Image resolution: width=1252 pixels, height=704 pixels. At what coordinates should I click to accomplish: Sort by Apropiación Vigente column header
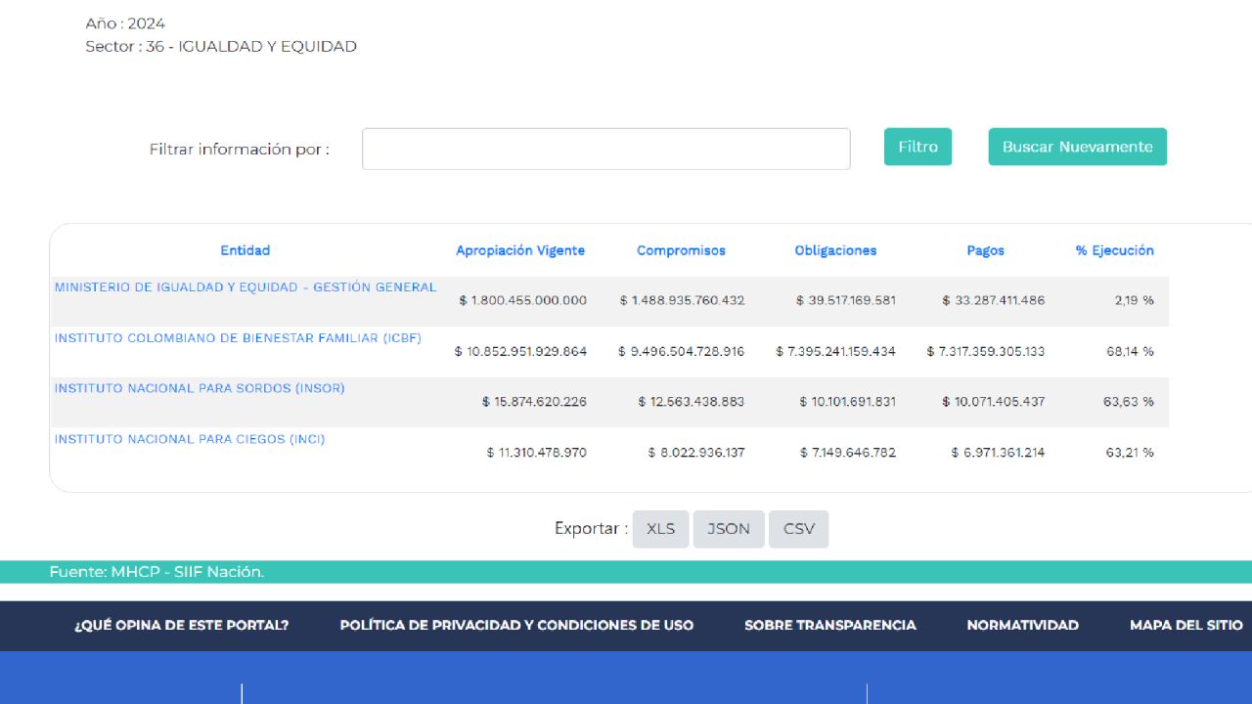click(x=520, y=250)
